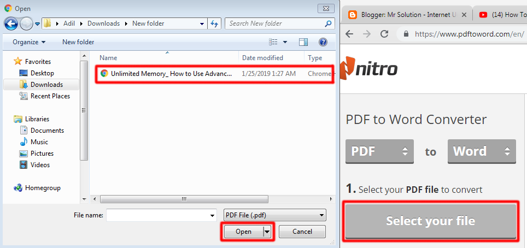Open Music library in navigation pane
Screen dimensions: 527x248
(x=33, y=142)
